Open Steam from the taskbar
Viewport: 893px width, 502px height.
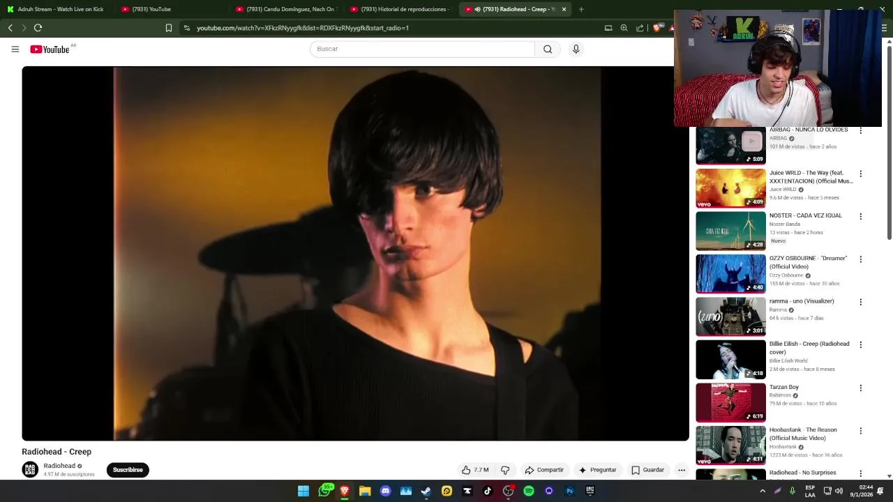pos(426,491)
